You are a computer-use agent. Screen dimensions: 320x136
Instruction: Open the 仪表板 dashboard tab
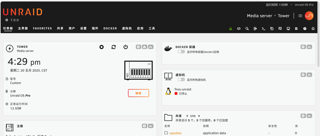click(x=8, y=28)
